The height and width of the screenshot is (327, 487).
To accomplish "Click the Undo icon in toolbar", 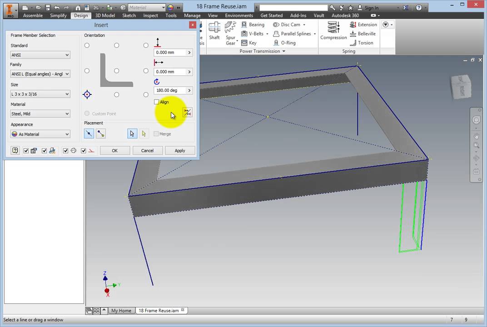I will pyautogui.click(x=57, y=7).
